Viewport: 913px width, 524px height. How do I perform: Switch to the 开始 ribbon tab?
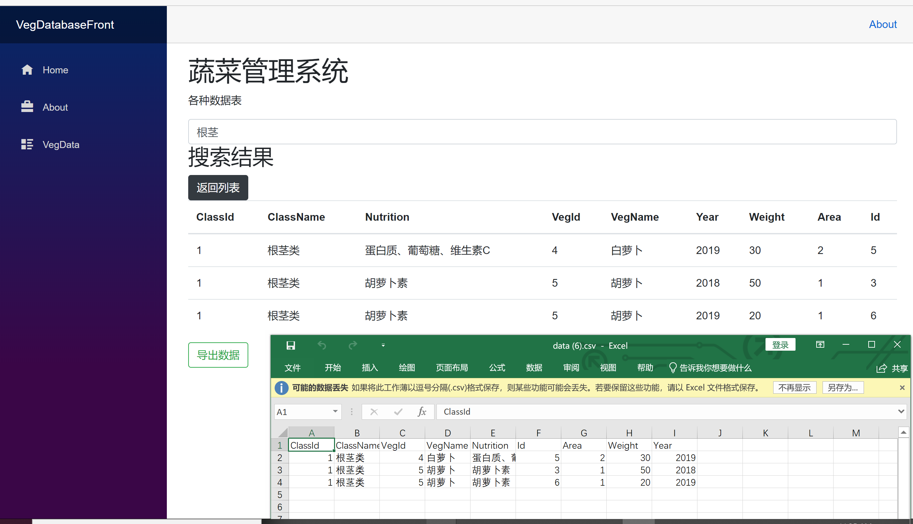[x=333, y=368]
